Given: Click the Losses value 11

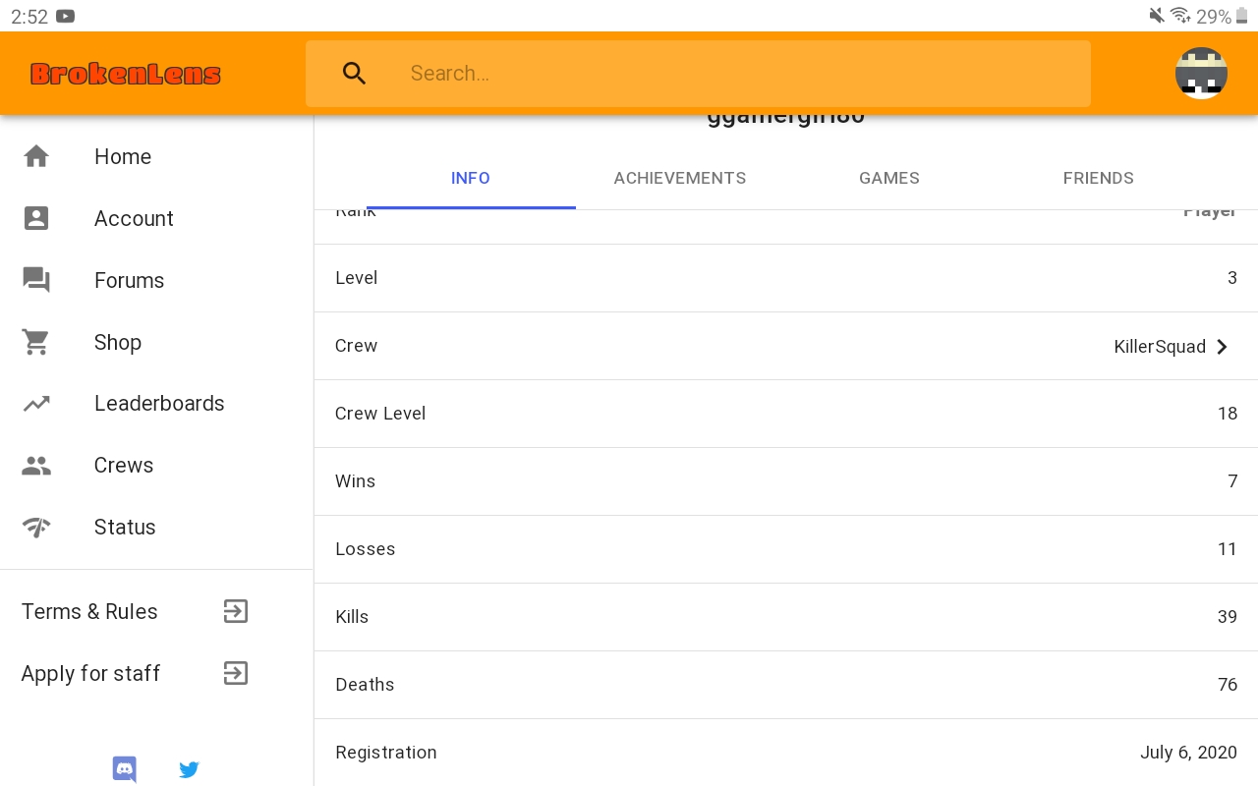Looking at the screenshot, I should [1228, 549].
